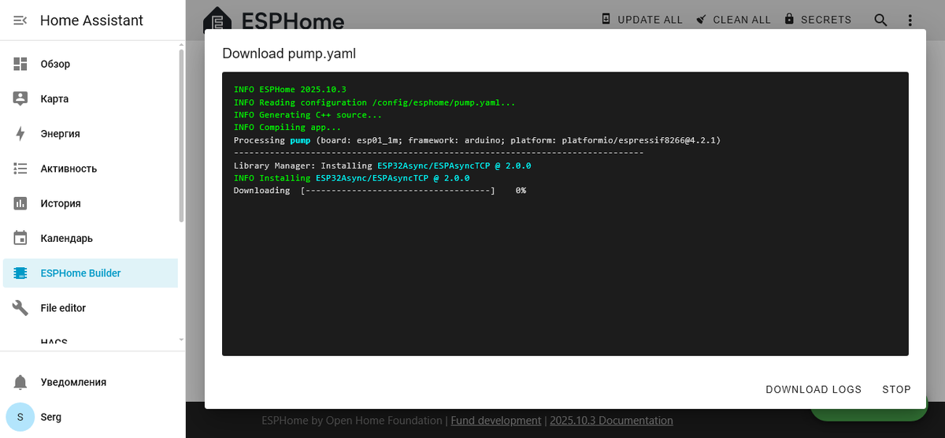This screenshot has width=945, height=438.
Task: Open the Карта page
Action: point(91,98)
